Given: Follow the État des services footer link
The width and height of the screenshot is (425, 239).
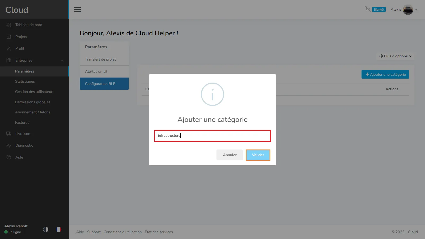Looking at the screenshot, I should 159,232.
